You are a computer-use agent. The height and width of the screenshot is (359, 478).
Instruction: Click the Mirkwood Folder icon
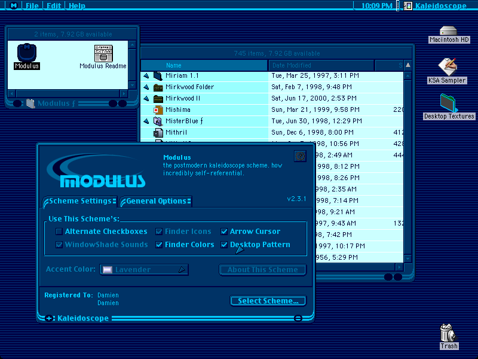pos(158,87)
